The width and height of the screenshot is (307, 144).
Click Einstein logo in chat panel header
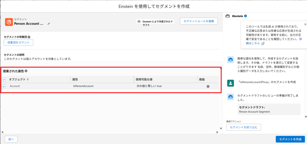pos(228,16)
